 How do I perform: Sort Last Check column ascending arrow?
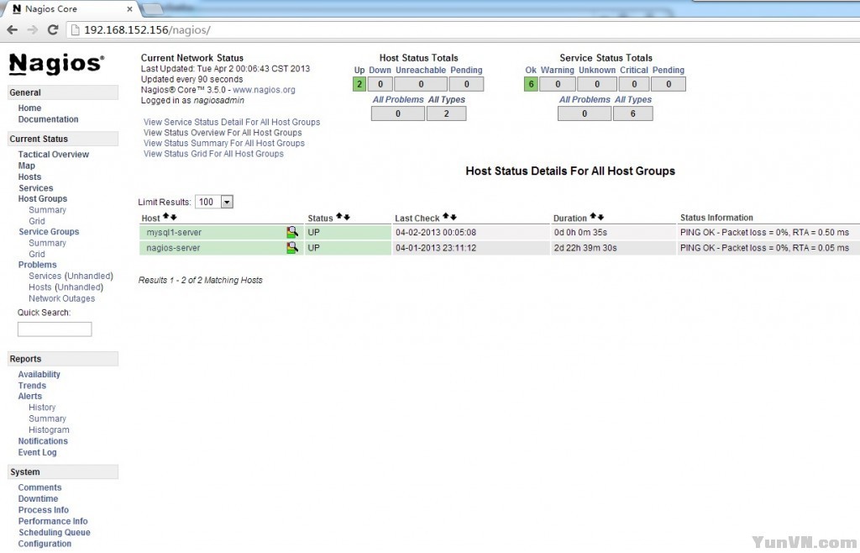coord(445,217)
